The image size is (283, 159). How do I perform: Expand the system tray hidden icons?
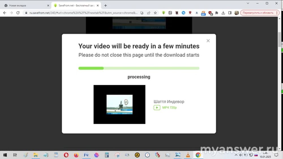[236, 155]
